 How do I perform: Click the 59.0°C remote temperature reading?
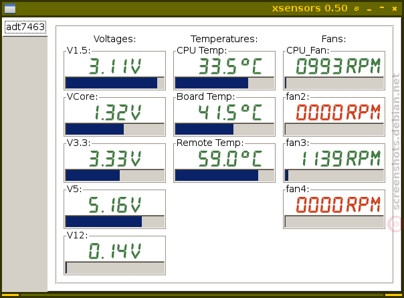230,159
